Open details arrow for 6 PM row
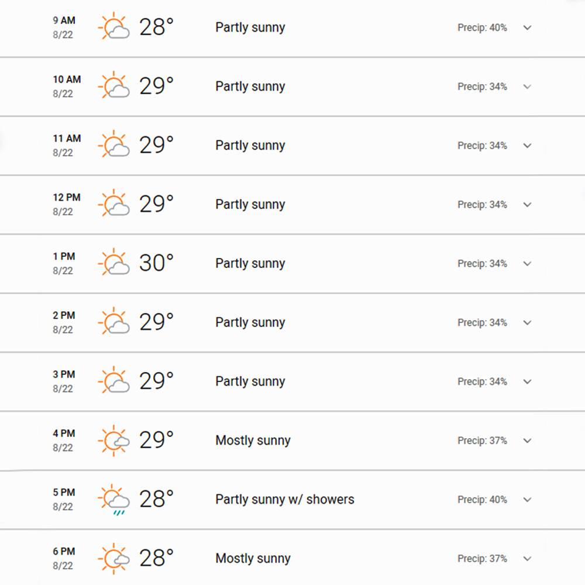 click(x=527, y=559)
